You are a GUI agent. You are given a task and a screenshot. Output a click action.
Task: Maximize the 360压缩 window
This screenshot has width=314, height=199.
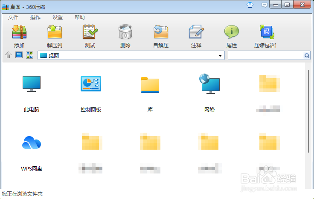pyautogui.click(x=287, y=5)
